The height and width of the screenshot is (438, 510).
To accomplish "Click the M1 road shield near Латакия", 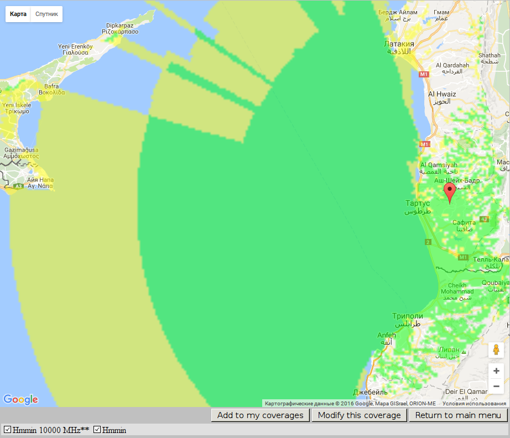I will (x=424, y=74).
